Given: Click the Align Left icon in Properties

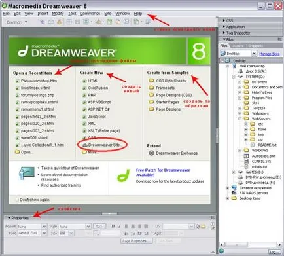Looking at the screenshot, I should pyautogui.click(x=126, y=226).
